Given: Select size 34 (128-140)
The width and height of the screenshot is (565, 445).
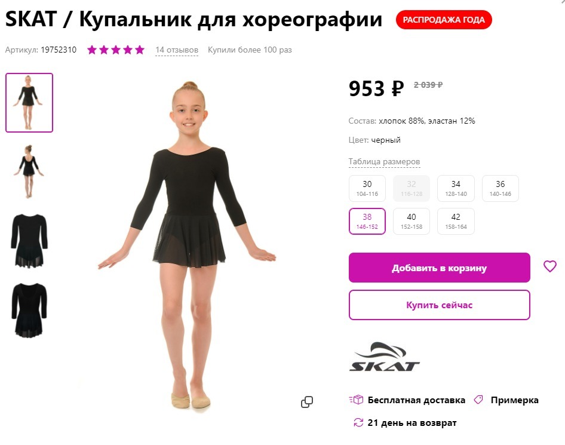Looking at the screenshot, I should 456,188.
